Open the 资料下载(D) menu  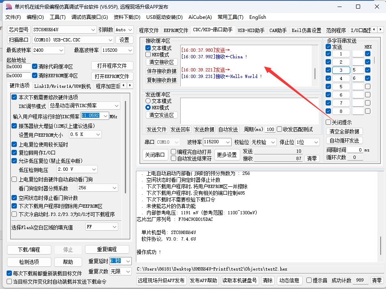coord(127,17)
